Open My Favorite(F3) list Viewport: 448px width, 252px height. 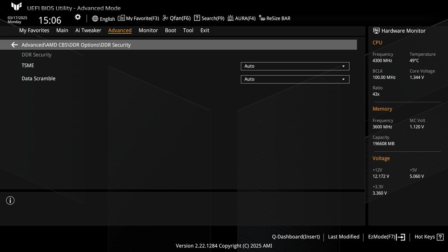[138, 18]
